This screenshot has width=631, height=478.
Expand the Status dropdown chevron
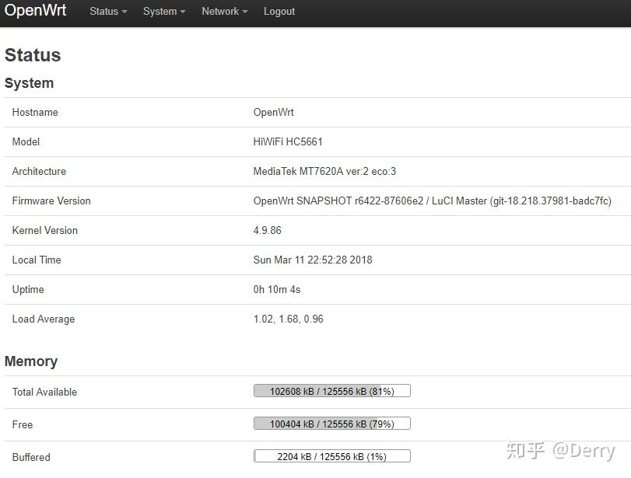123,12
